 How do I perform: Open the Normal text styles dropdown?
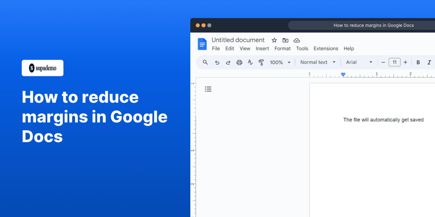point(317,62)
